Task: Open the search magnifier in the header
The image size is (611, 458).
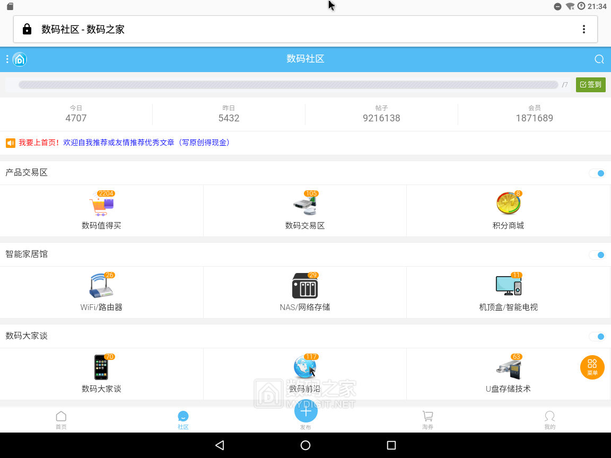Action: point(599,59)
